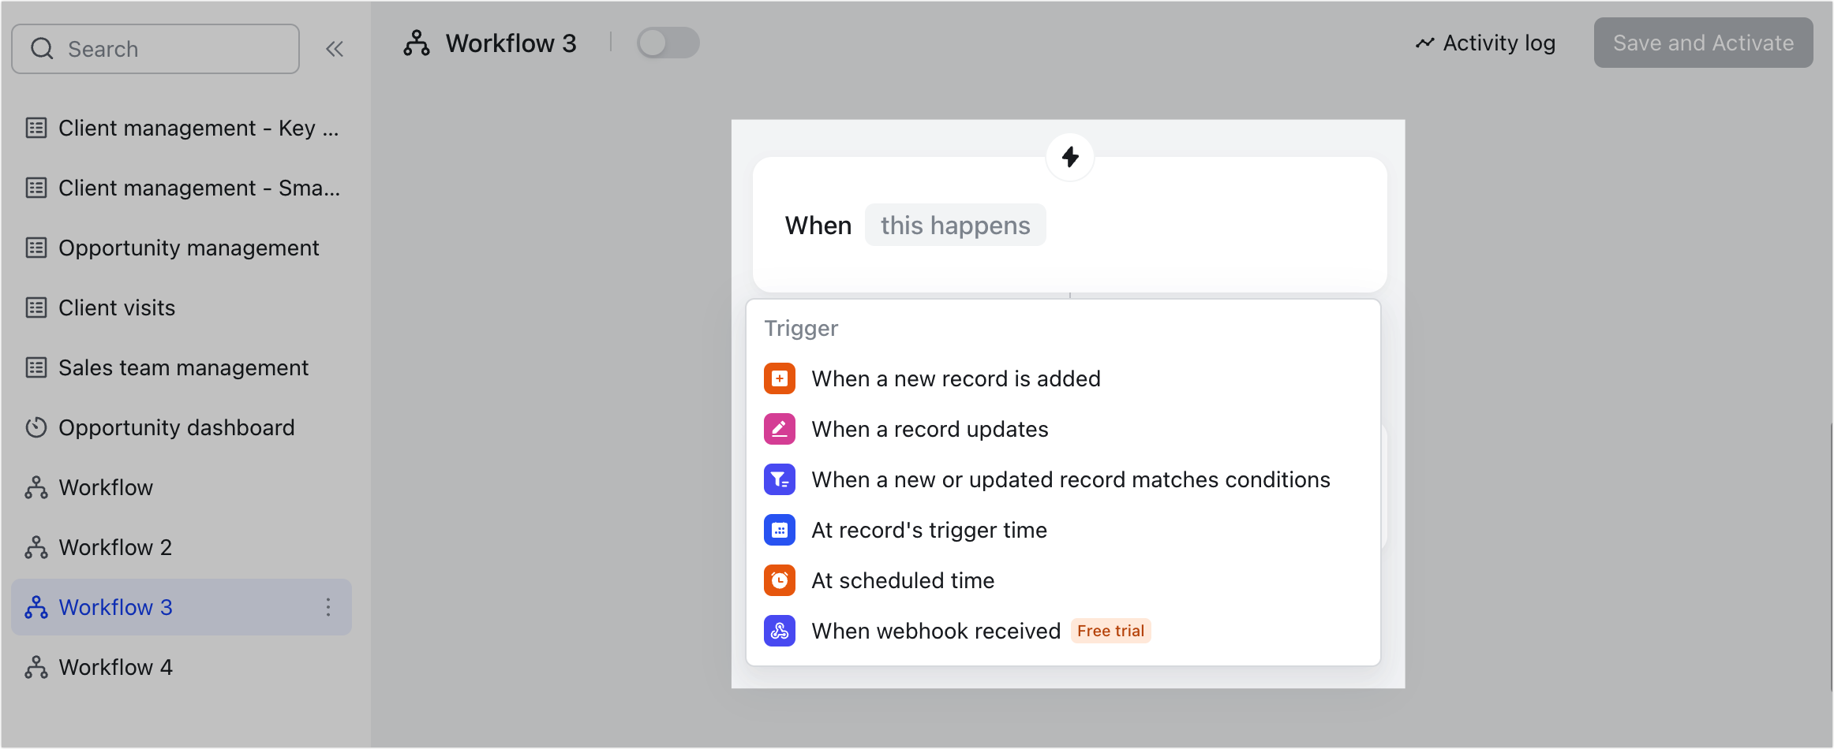Click the Free trial badge next to webhook trigger

coord(1110,630)
